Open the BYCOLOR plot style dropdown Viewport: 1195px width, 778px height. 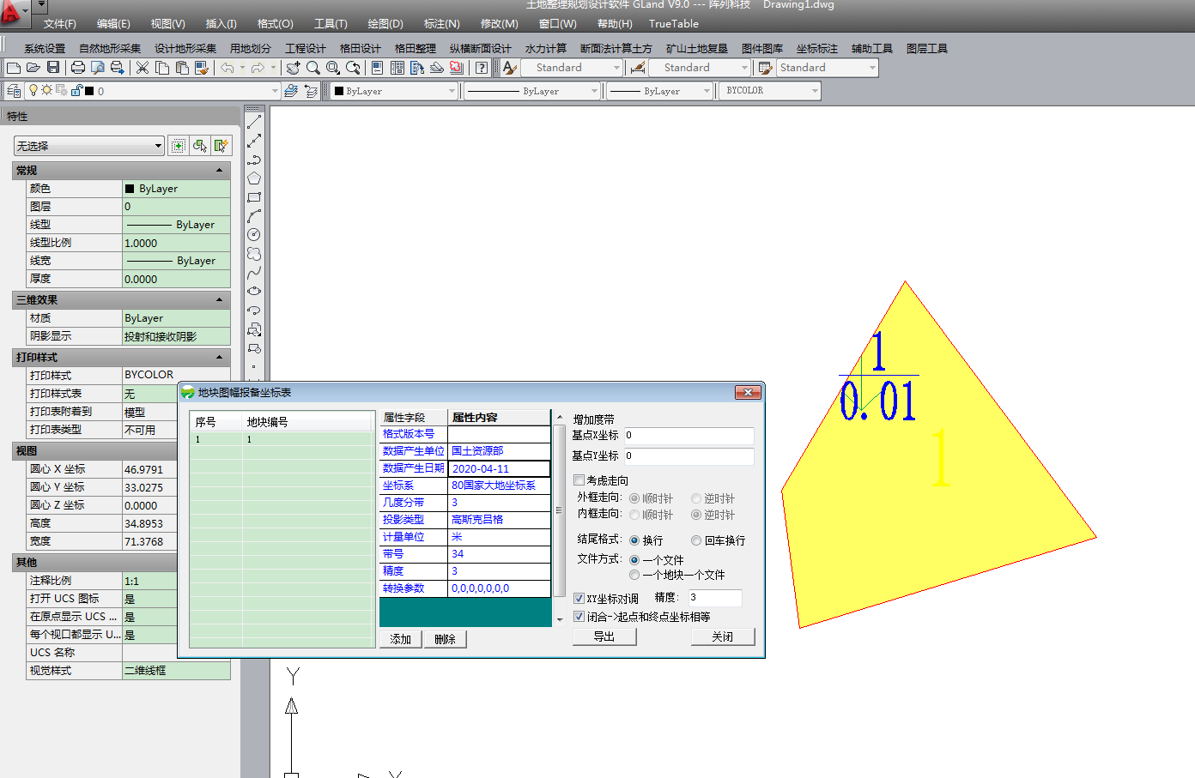pyautogui.click(x=770, y=91)
